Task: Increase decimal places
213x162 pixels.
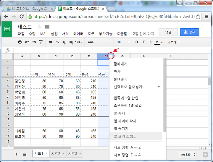Action: [71, 42]
